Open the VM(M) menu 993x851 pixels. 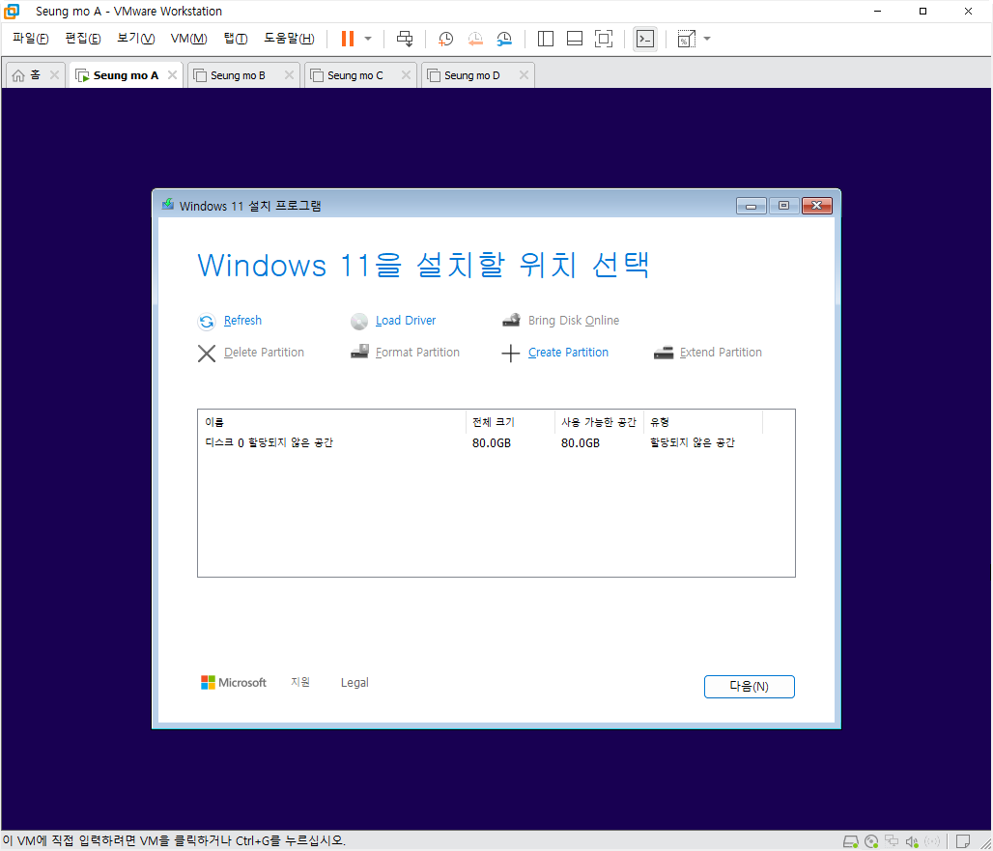188,39
